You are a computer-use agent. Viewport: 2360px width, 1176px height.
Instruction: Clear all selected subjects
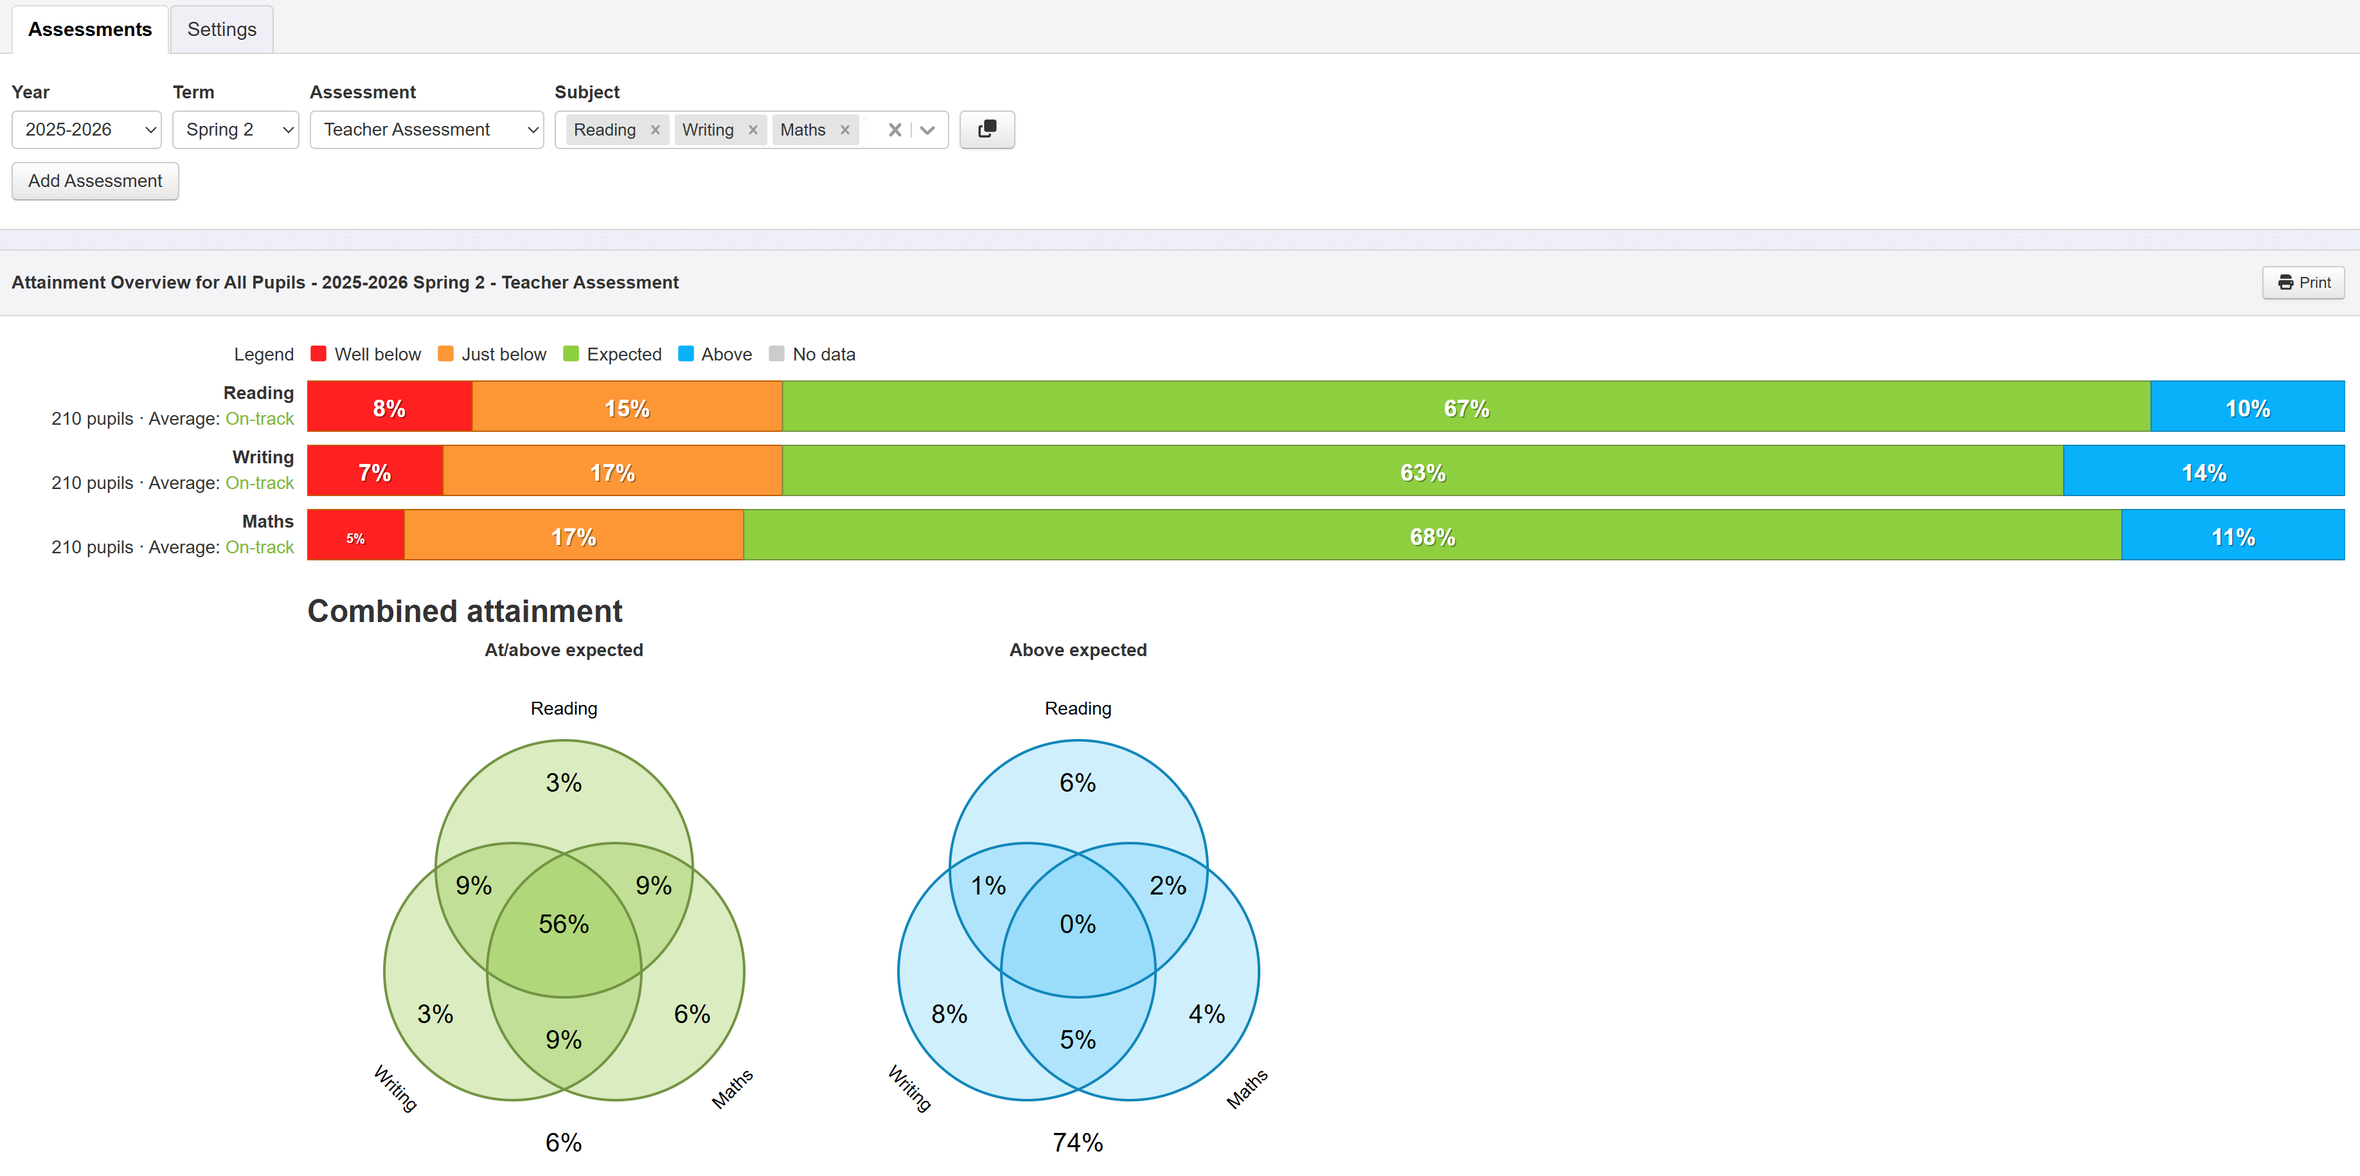pos(894,130)
